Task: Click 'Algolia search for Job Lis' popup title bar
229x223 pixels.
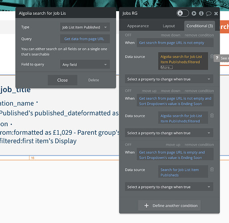Action: pyautogui.click(x=66, y=13)
